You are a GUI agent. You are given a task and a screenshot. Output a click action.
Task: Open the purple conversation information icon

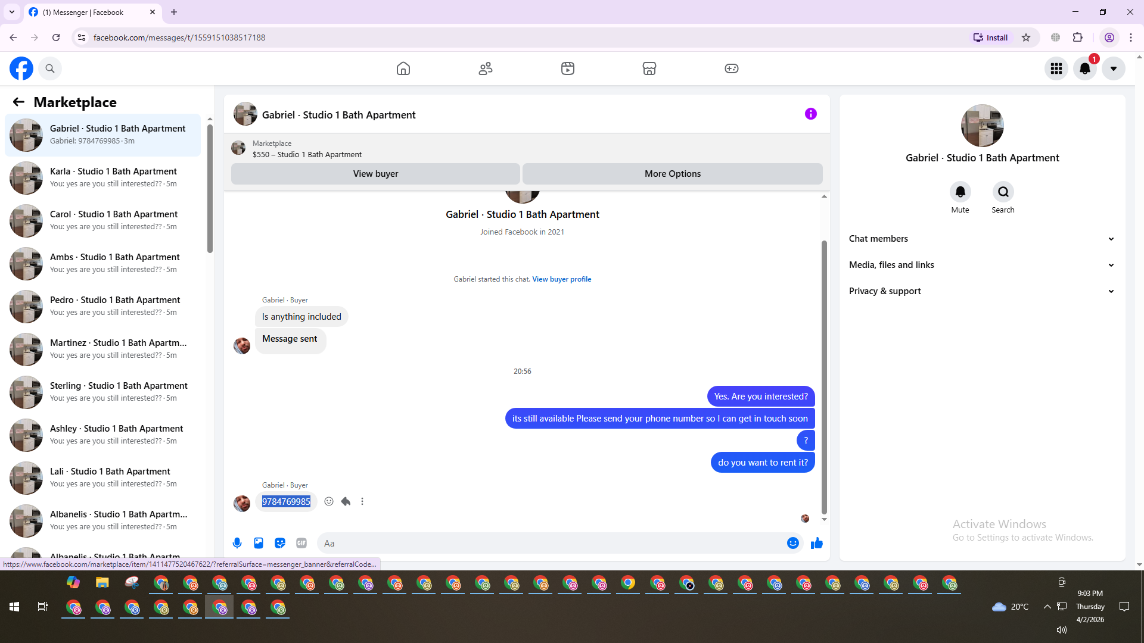[x=811, y=114]
